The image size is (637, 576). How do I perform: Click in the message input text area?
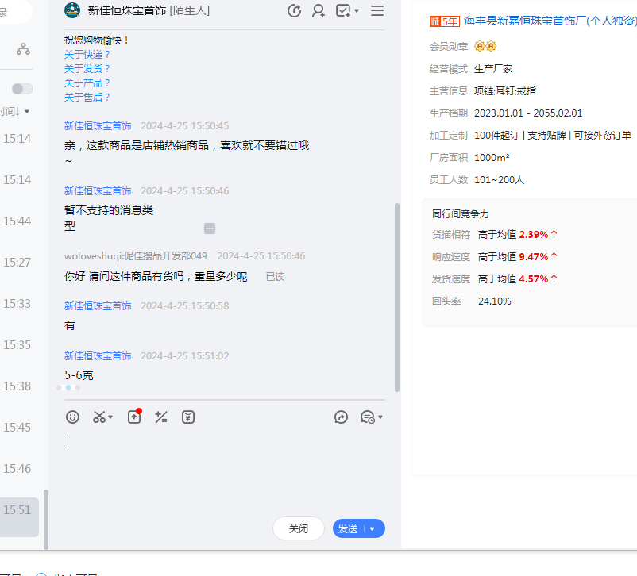click(222, 468)
